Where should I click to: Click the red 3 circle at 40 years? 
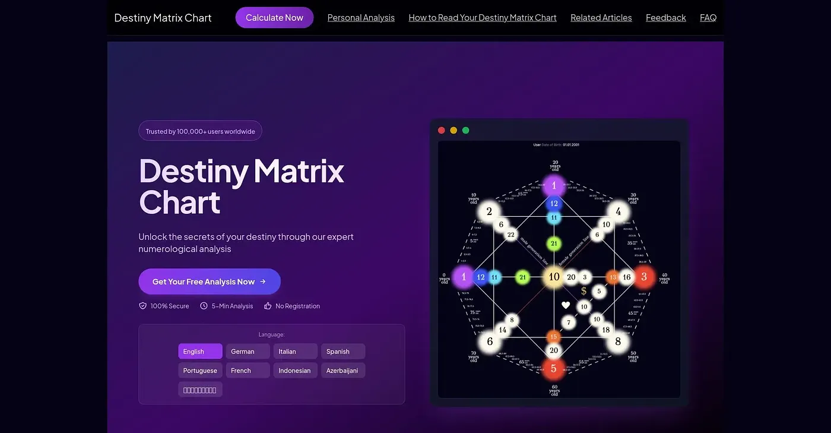point(644,277)
